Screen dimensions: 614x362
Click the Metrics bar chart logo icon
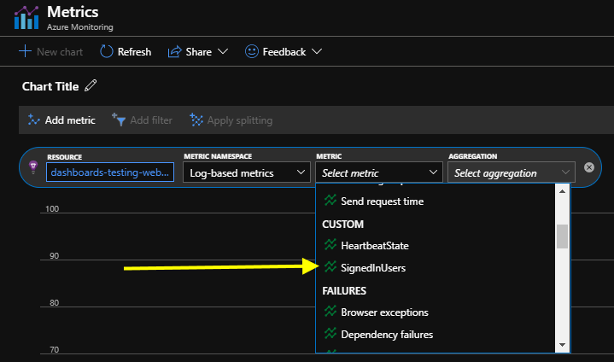[26, 17]
